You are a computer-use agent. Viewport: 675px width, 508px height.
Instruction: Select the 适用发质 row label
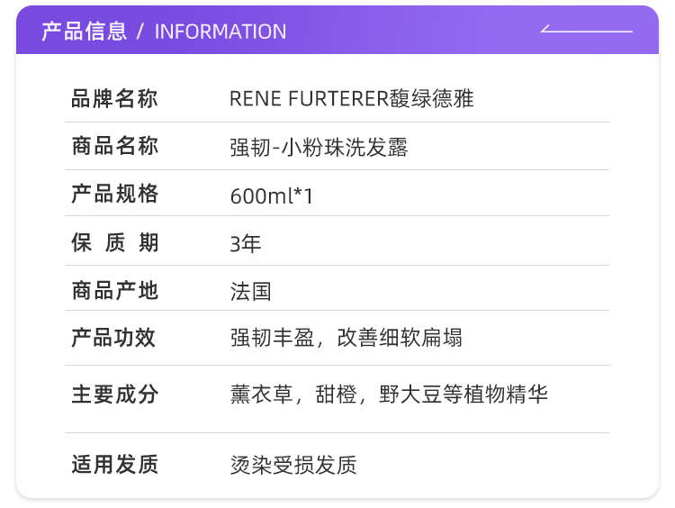click(114, 464)
